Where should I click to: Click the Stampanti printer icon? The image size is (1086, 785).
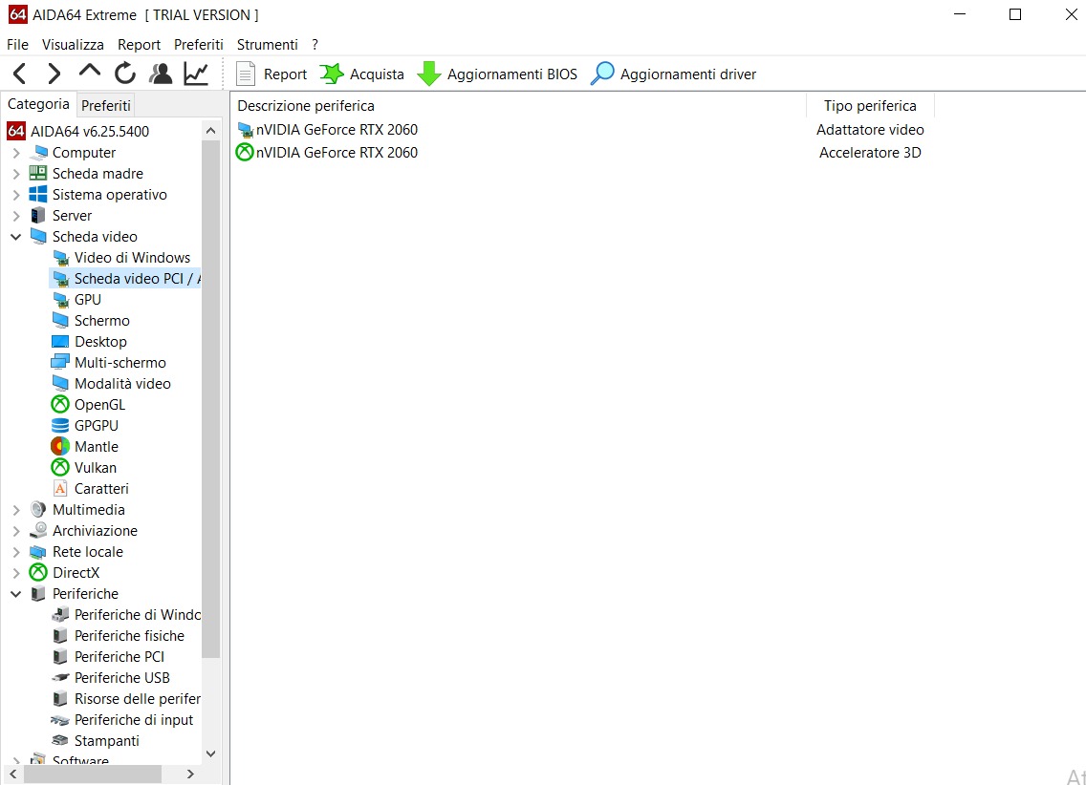(60, 741)
